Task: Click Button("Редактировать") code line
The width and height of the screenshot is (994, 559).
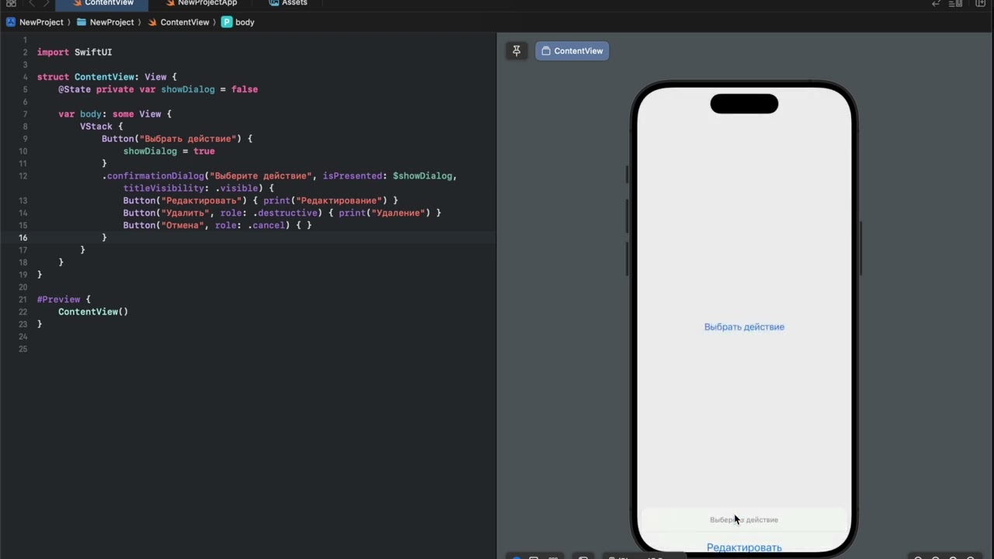Action: point(260,201)
